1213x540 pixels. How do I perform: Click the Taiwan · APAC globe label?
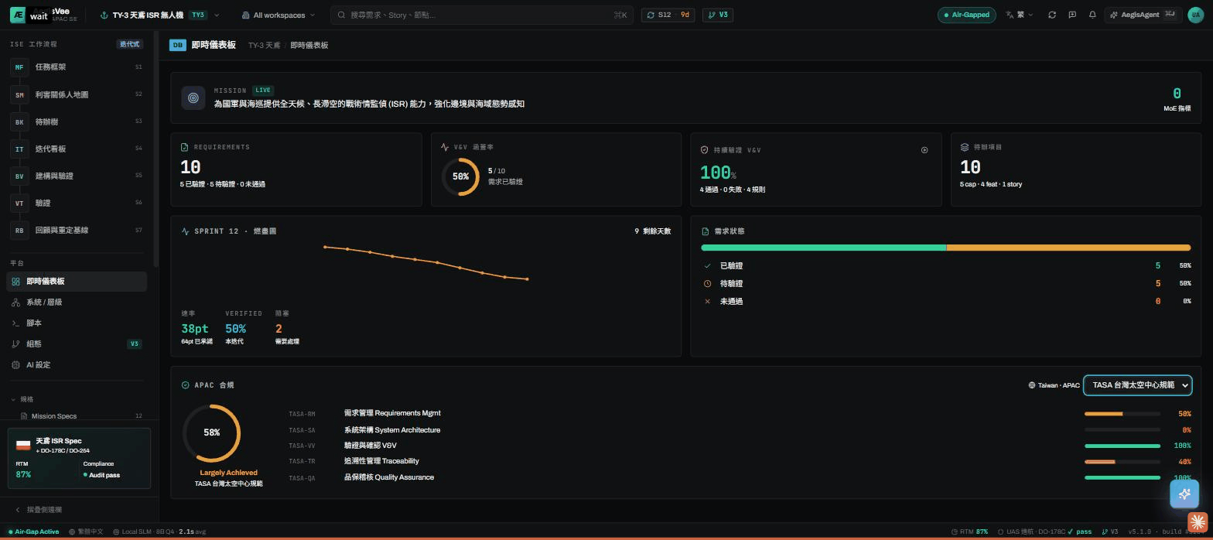(x=1054, y=385)
